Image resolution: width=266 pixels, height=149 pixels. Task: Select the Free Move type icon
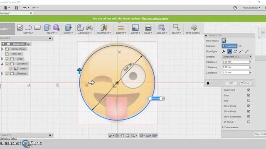(224, 51)
